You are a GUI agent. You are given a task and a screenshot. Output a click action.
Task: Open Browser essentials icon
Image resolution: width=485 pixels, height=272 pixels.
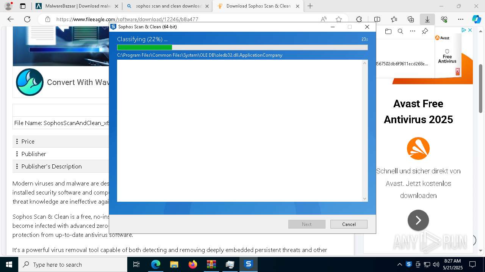[x=444, y=19]
